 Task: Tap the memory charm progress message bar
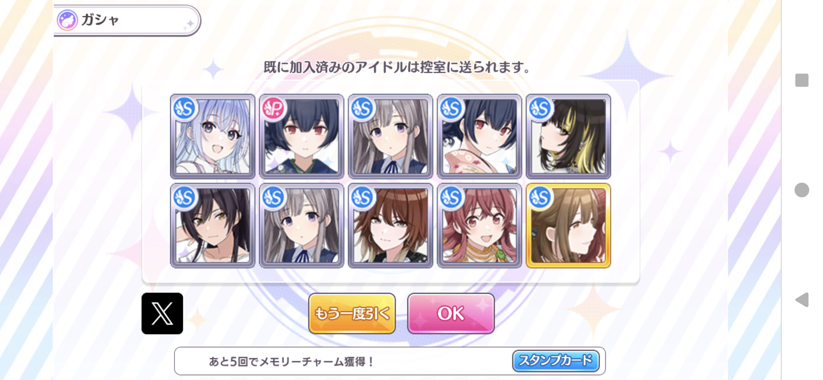[x=390, y=361]
